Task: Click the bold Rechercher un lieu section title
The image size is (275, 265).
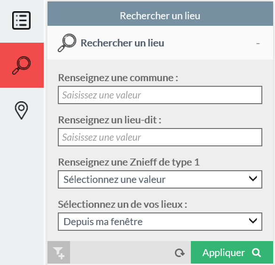Action: [x=122, y=43]
